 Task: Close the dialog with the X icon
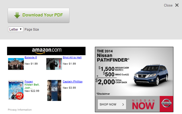pyautogui.click(x=177, y=5)
